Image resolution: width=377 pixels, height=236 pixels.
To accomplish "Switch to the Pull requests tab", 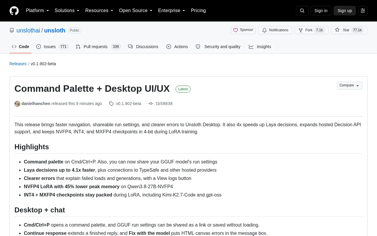I will (98, 47).
